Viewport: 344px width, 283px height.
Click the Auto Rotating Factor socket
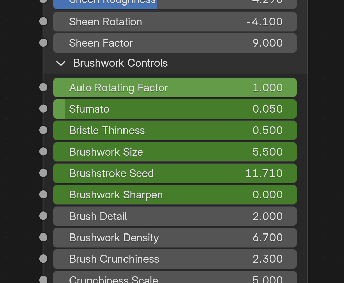pyautogui.click(x=43, y=87)
